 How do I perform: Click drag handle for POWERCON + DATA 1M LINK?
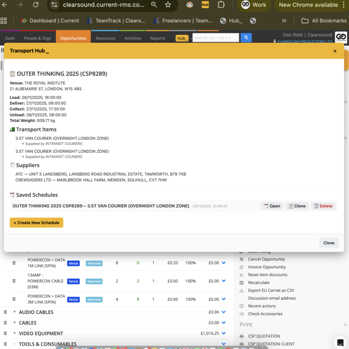coord(14,263)
